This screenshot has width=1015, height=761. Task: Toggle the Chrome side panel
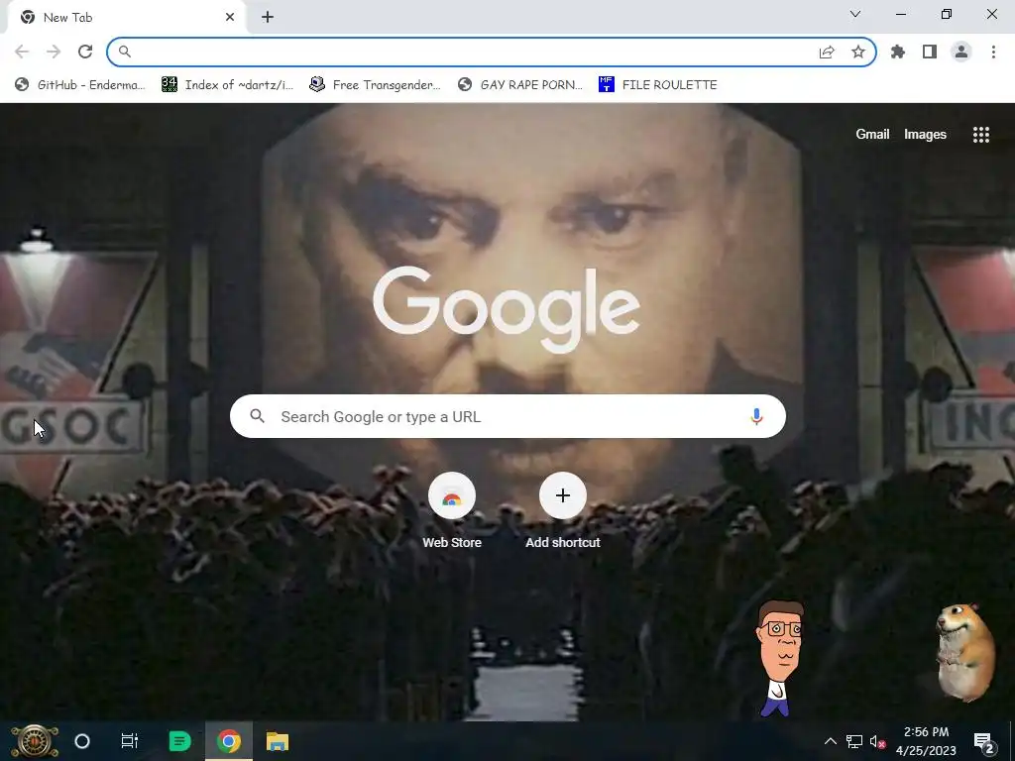[930, 52]
